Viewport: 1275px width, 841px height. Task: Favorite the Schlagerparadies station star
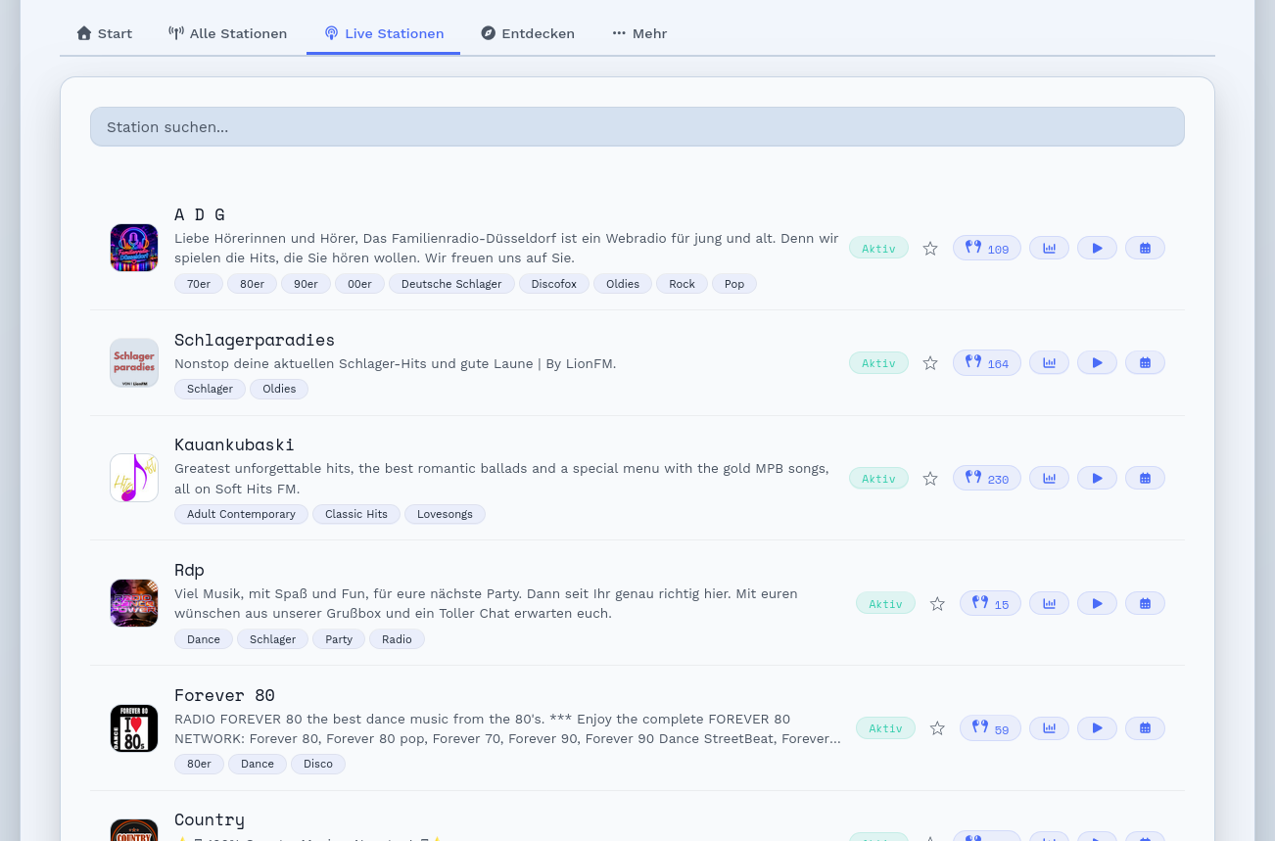(930, 363)
